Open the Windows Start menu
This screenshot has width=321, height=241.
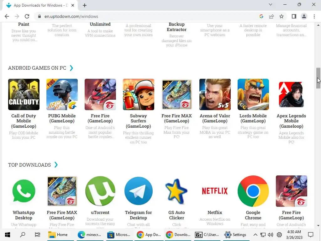(x=8, y=235)
